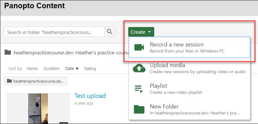Toggle Date sort direction arrow
Screen dimensions: 258x124
click(x=77, y=69)
